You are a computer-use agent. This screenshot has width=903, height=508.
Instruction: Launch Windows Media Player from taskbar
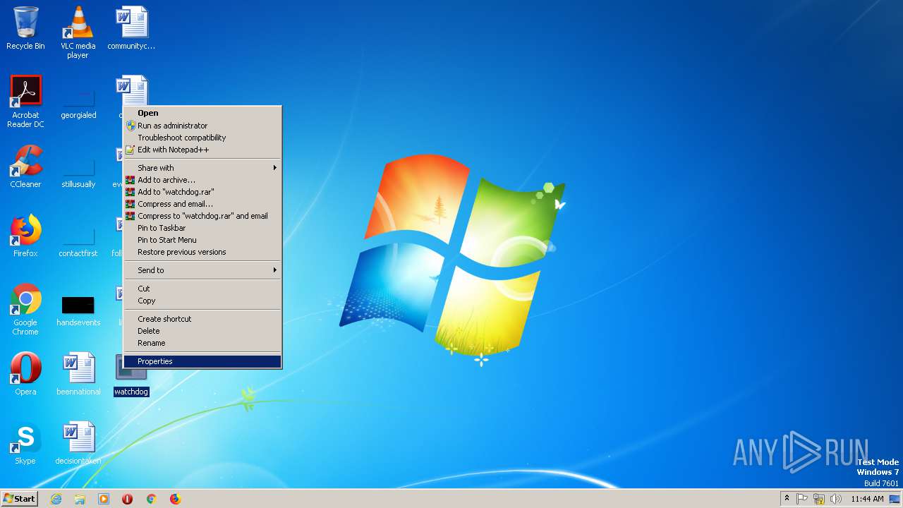coord(104,499)
